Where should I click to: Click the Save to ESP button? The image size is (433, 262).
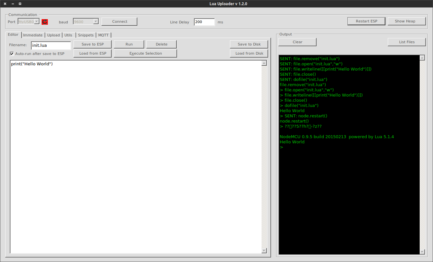pyautogui.click(x=93, y=44)
